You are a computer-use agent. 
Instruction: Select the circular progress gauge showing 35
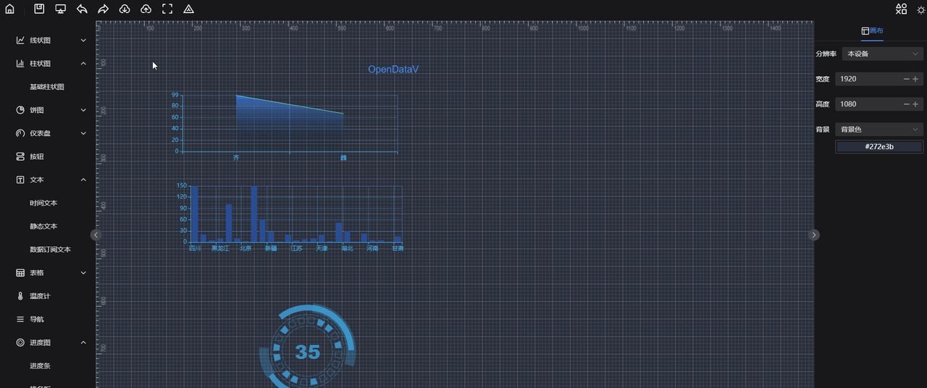[x=308, y=347]
